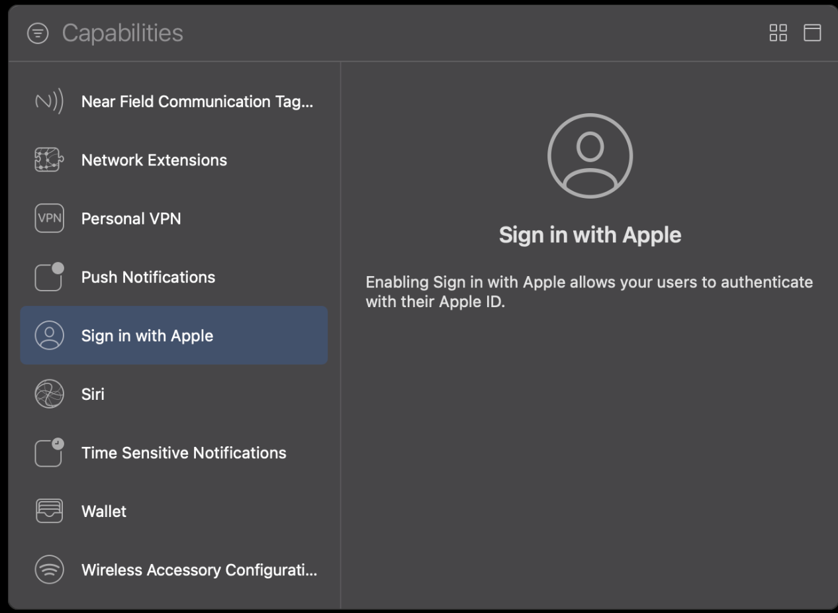Click the VPN badge icon
Viewport: 838px width, 613px height.
coord(48,218)
